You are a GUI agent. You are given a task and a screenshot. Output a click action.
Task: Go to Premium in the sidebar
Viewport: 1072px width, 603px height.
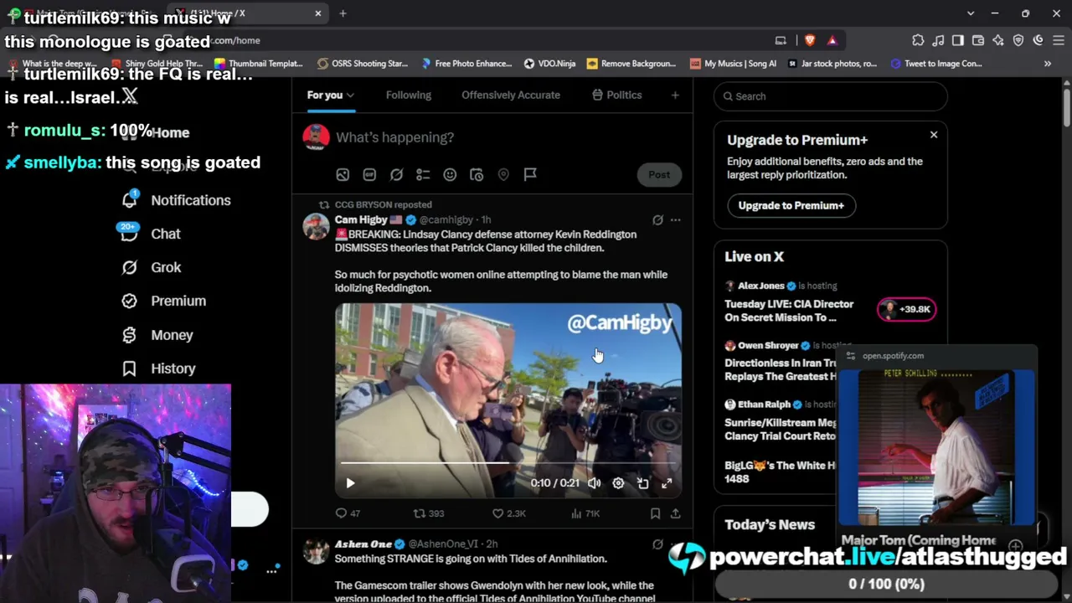click(163, 301)
